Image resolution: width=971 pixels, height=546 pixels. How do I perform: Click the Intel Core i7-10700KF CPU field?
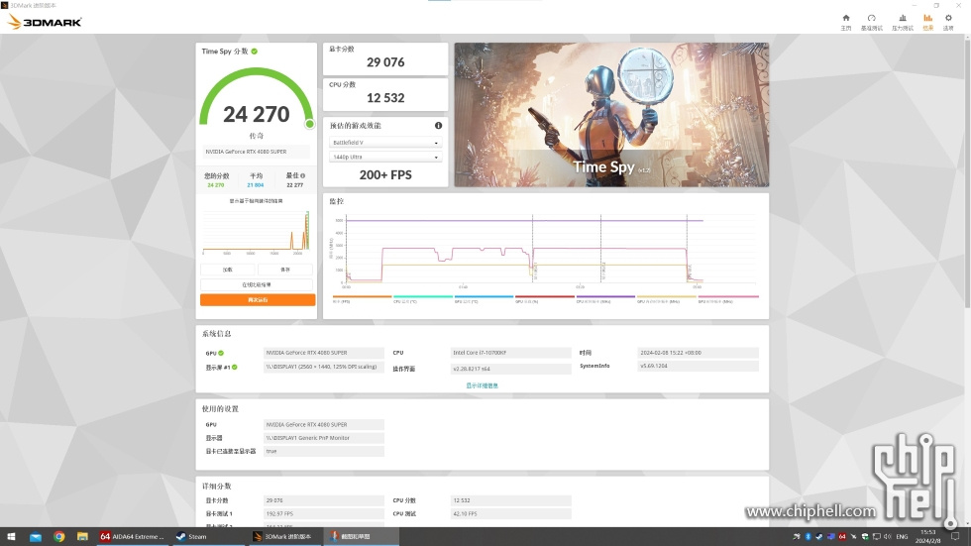coord(511,353)
